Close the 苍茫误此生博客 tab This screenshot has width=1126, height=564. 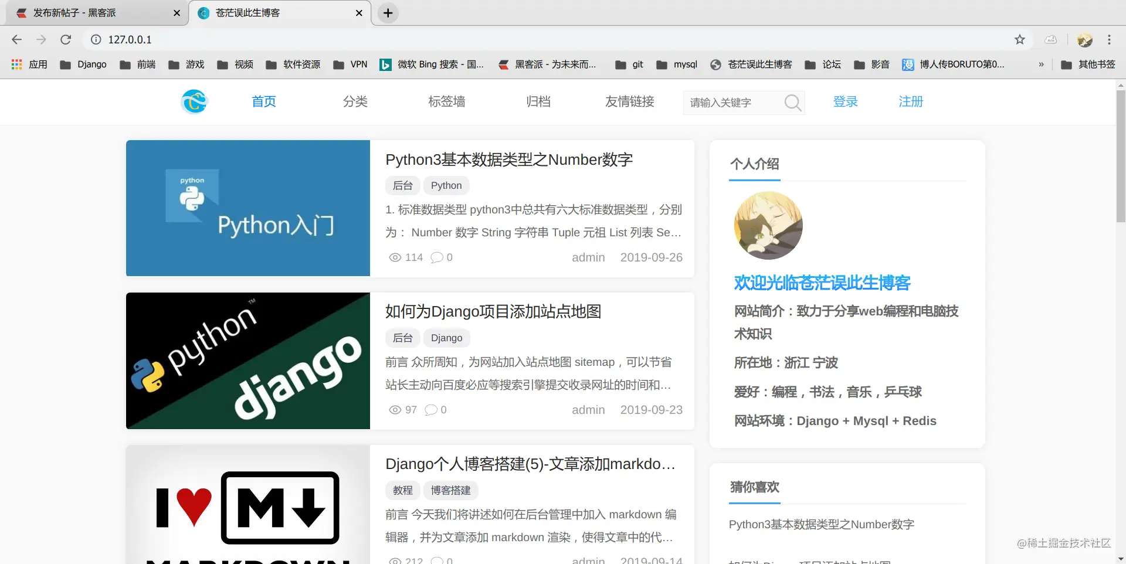pos(359,13)
